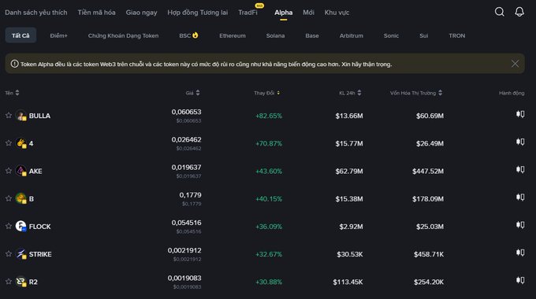Filter by Arbitrum chain

pos(351,35)
